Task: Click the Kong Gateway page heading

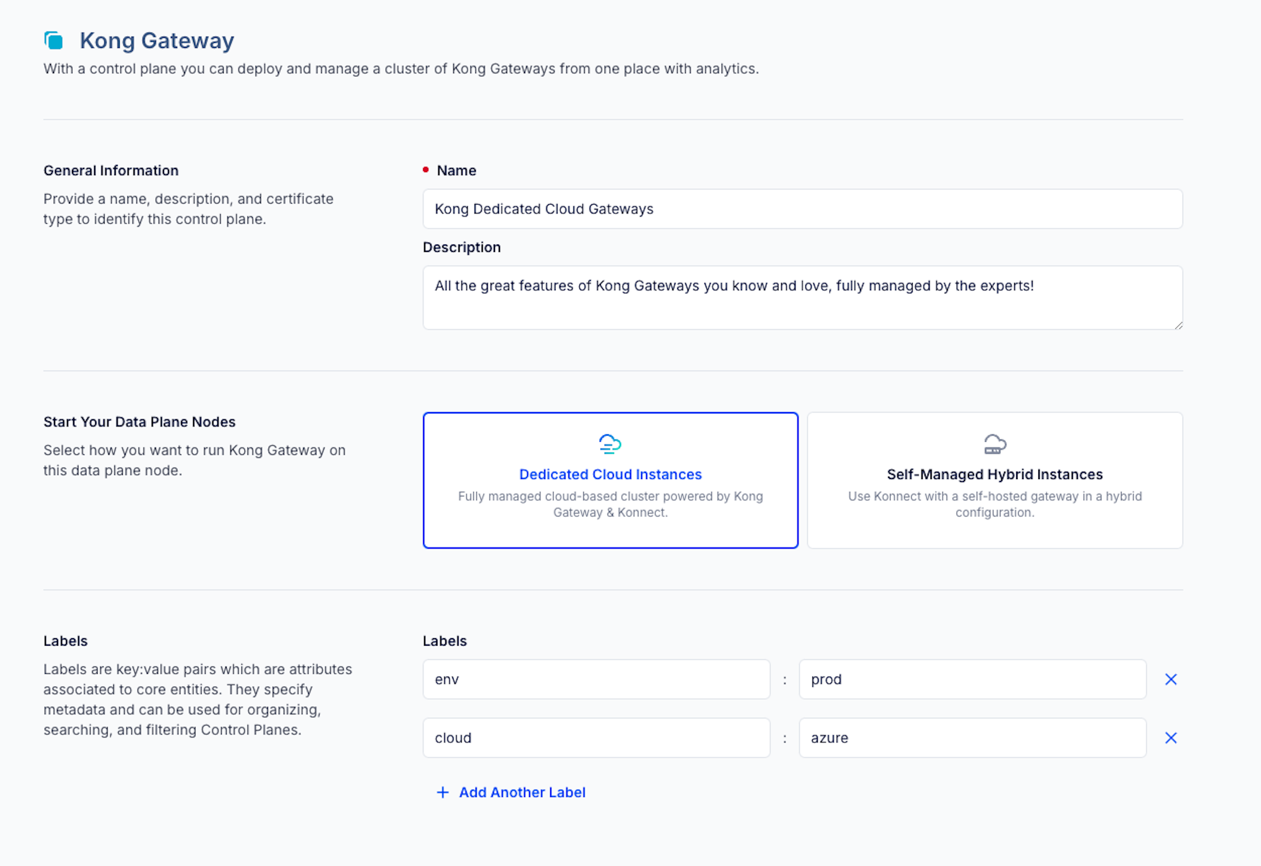Action: point(157,41)
